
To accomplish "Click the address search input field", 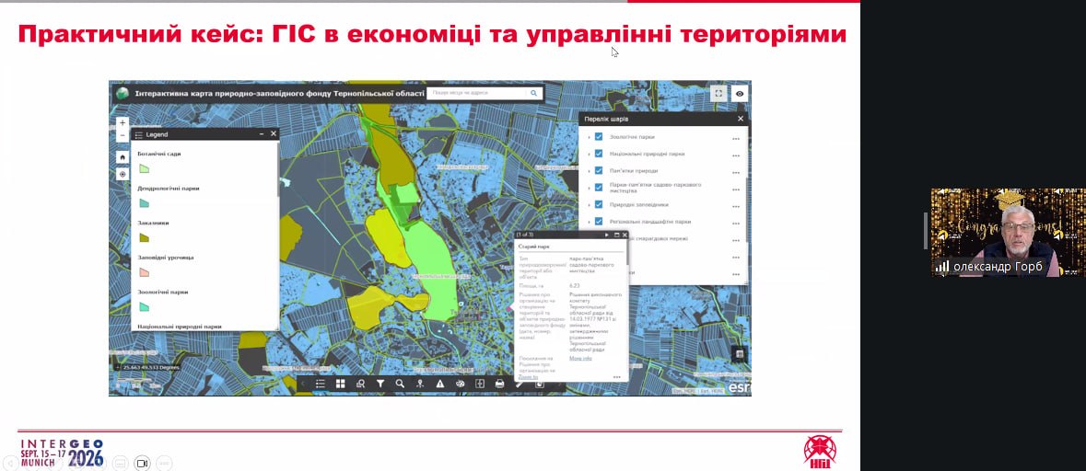I will tap(478, 93).
